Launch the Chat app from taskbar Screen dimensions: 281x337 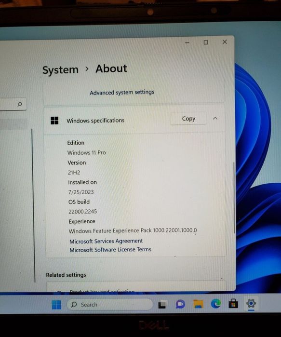[180, 304]
